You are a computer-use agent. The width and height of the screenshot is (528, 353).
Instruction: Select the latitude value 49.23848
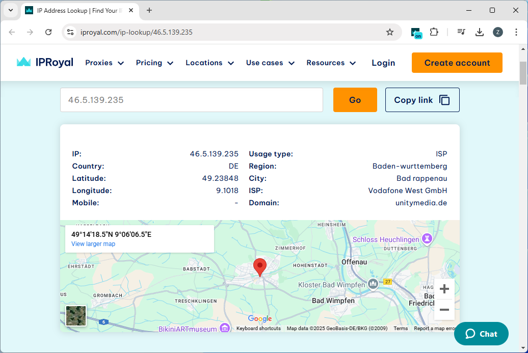point(220,178)
